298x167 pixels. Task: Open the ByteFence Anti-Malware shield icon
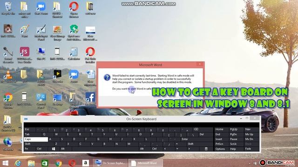74,32
